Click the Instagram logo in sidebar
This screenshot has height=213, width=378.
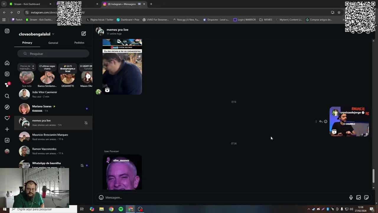pos(7,31)
